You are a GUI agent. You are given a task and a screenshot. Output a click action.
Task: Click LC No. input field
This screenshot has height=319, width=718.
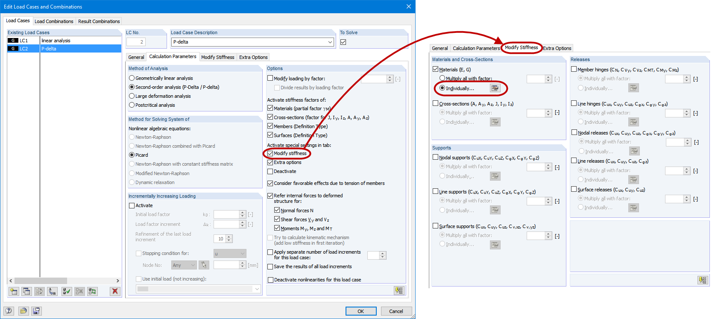136,42
